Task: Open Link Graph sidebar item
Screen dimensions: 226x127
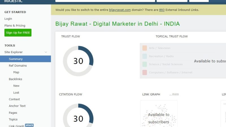Action: click(x=16, y=126)
